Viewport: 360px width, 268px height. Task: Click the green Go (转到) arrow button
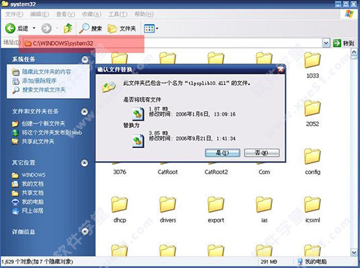point(337,43)
